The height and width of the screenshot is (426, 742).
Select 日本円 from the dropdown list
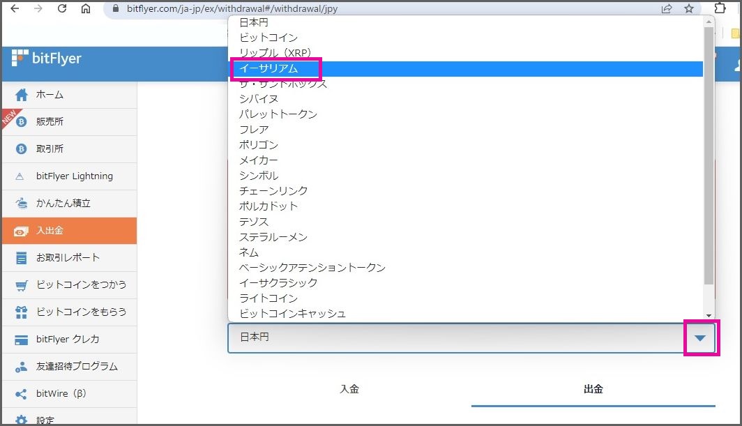(x=466, y=22)
